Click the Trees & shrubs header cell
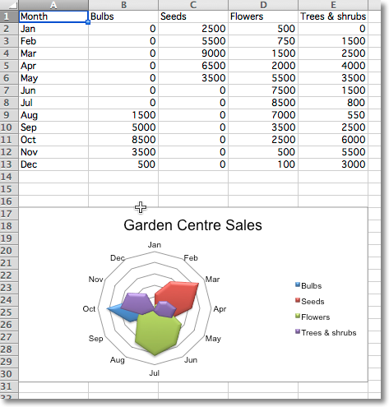Screen dimensions: 389x407 (x=333, y=16)
